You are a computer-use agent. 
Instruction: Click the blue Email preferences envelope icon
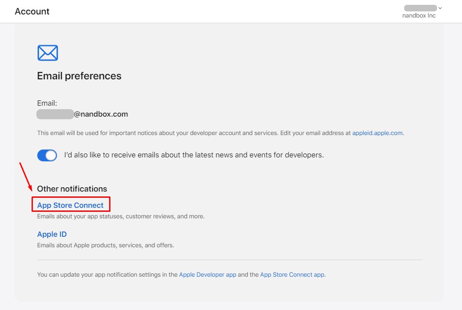click(47, 53)
